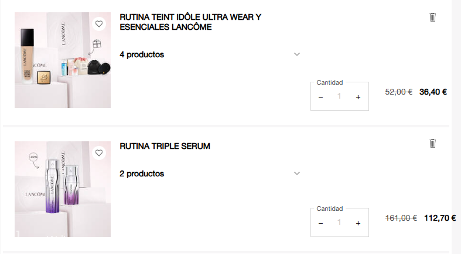The width and height of the screenshot is (461, 254).
Task: Expand the 2 productos chevron
Action: (x=297, y=173)
